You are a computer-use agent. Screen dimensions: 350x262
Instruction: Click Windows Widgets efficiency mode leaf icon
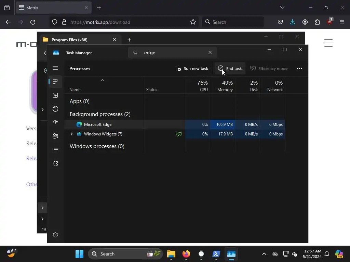coord(178,134)
